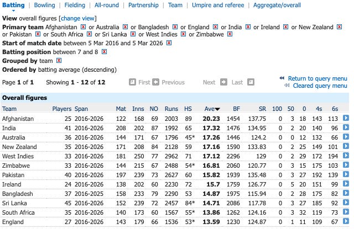Sort table by Inns column
The height and width of the screenshot is (229, 354).
click(138, 109)
